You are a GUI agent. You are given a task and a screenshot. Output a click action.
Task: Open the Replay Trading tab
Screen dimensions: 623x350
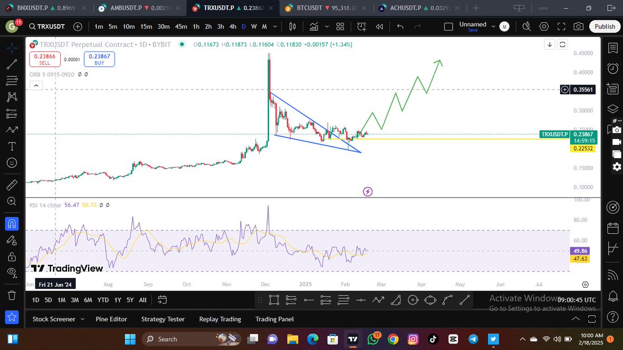click(x=220, y=319)
